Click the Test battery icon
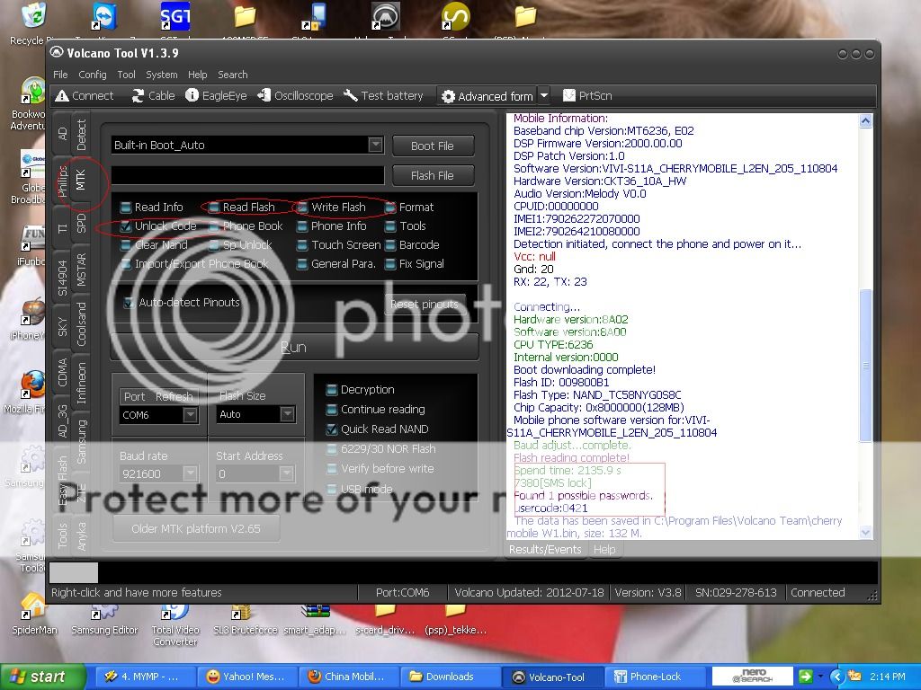Image resolution: width=921 pixels, height=690 pixels. coord(351,96)
